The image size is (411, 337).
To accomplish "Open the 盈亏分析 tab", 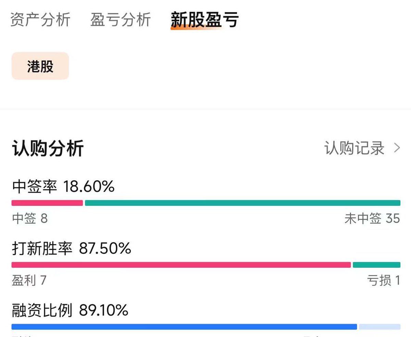I will pos(121,20).
